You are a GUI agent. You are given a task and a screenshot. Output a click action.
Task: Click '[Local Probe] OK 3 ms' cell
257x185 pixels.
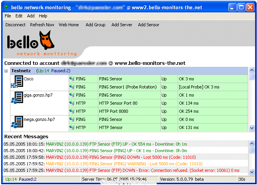(x=213, y=87)
